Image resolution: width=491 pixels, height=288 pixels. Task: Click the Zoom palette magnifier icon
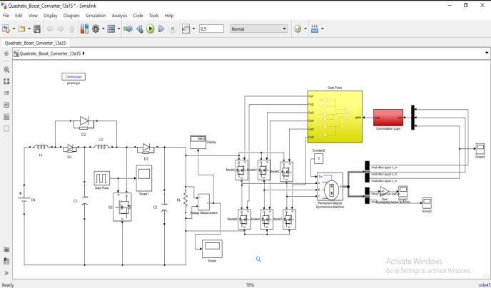click(6, 70)
